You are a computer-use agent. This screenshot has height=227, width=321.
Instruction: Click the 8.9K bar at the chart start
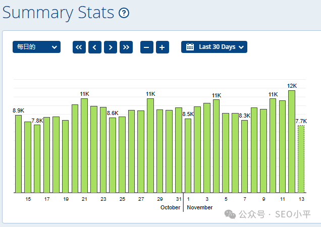point(19,154)
